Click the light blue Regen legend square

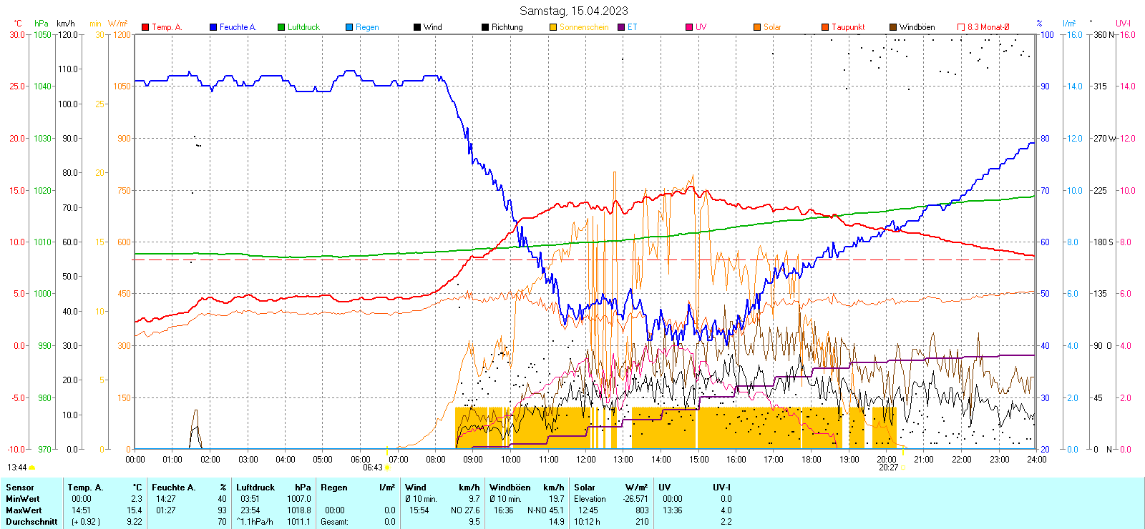coord(349,27)
